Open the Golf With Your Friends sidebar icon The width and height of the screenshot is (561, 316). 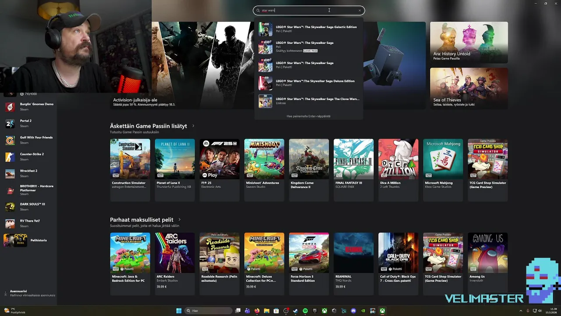(10, 140)
